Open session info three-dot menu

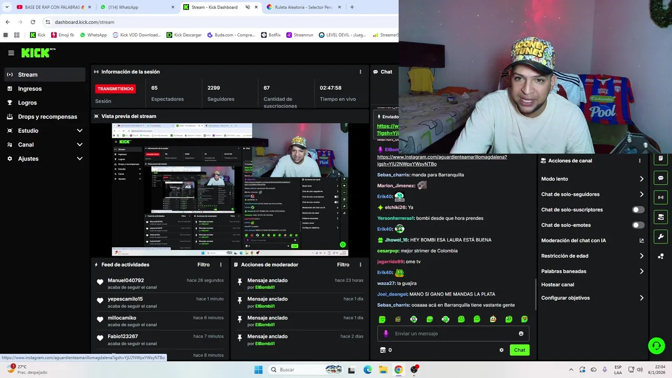click(x=360, y=72)
